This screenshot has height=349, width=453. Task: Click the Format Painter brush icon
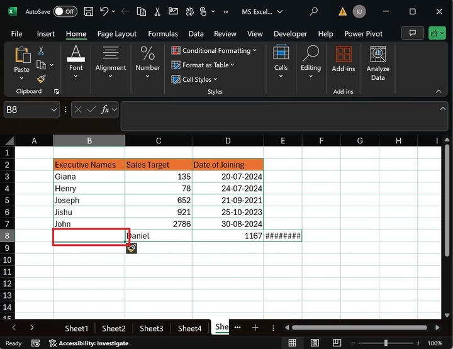pos(42,79)
